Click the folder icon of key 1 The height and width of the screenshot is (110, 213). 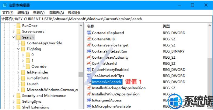coord(28,61)
